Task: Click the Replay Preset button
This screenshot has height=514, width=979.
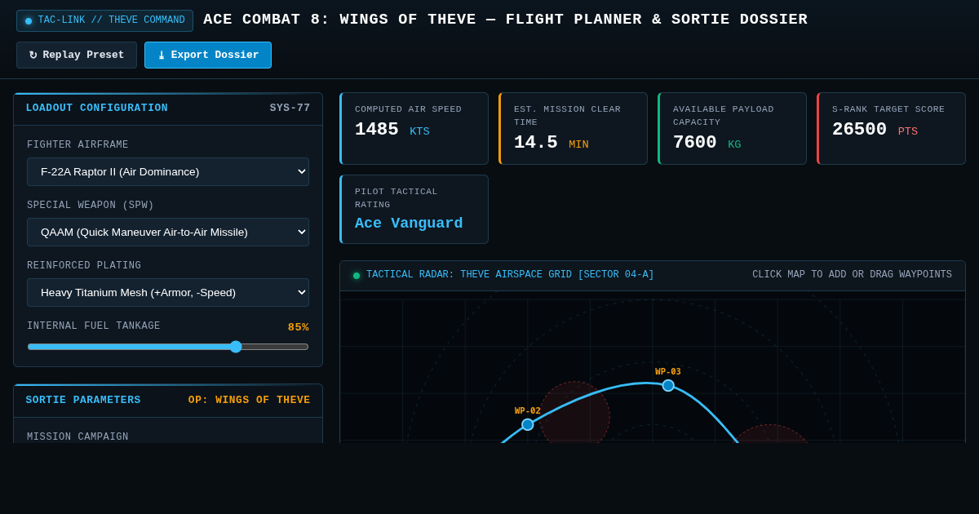Action: pos(77,55)
